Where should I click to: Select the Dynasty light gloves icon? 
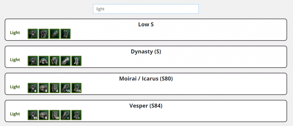(x=65, y=61)
